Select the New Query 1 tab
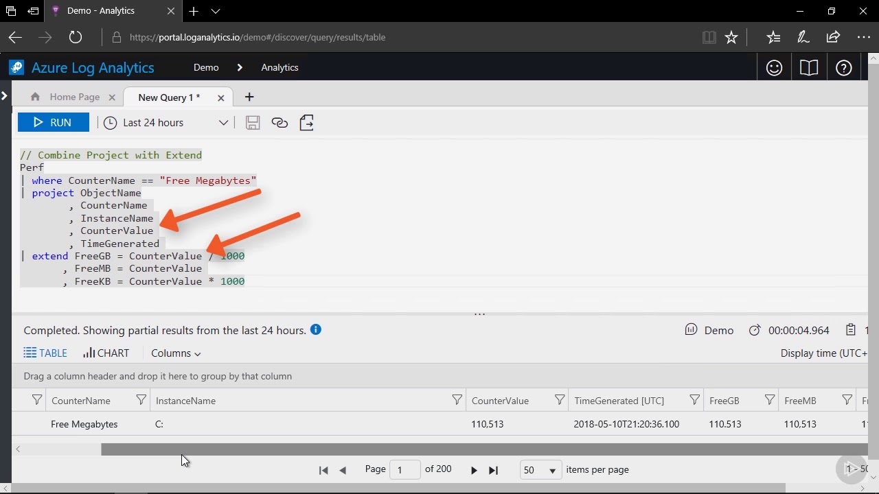The image size is (879, 494). tap(169, 97)
